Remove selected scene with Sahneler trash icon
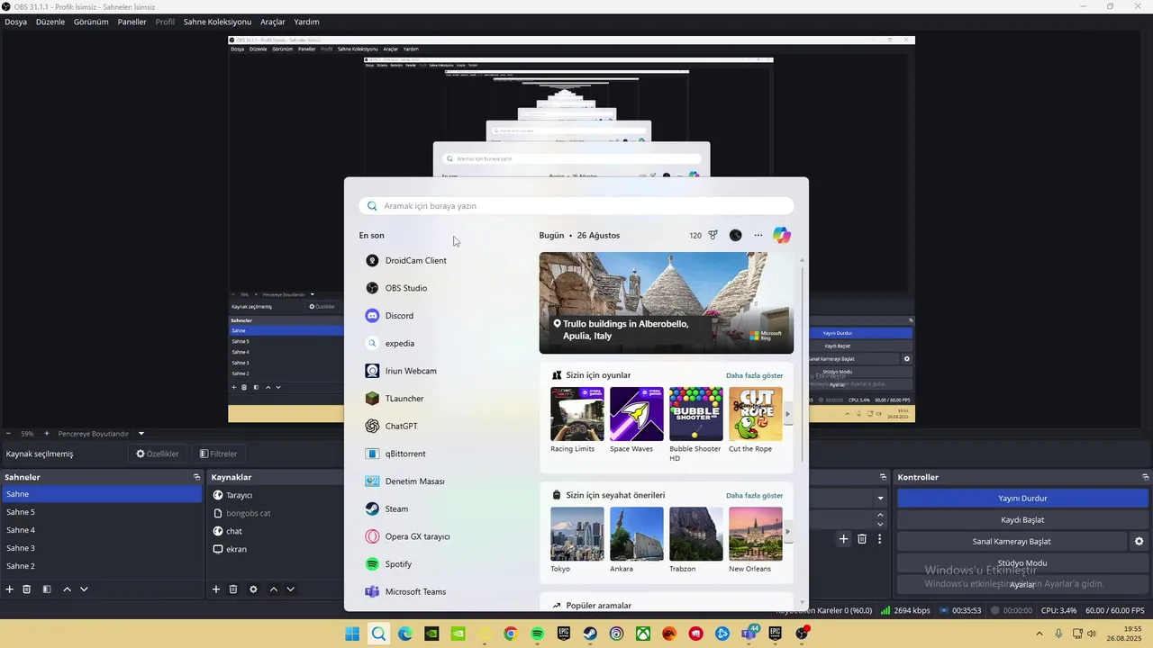 (x=27, y=589)
